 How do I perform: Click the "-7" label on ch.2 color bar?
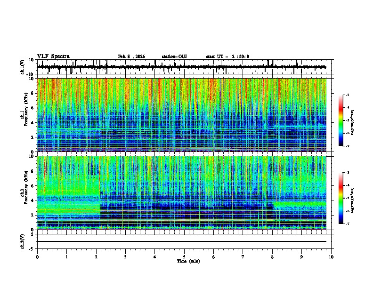click(347, 224)
